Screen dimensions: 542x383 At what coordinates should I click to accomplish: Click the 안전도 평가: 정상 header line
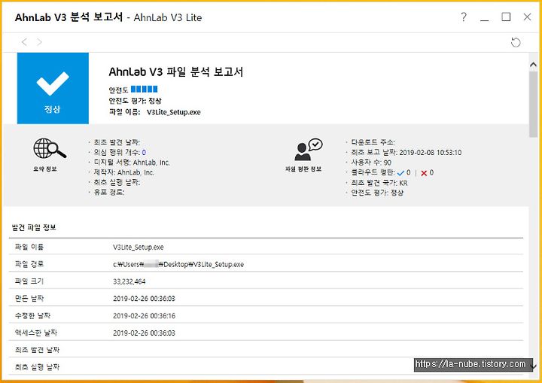[x=135, y=101]
